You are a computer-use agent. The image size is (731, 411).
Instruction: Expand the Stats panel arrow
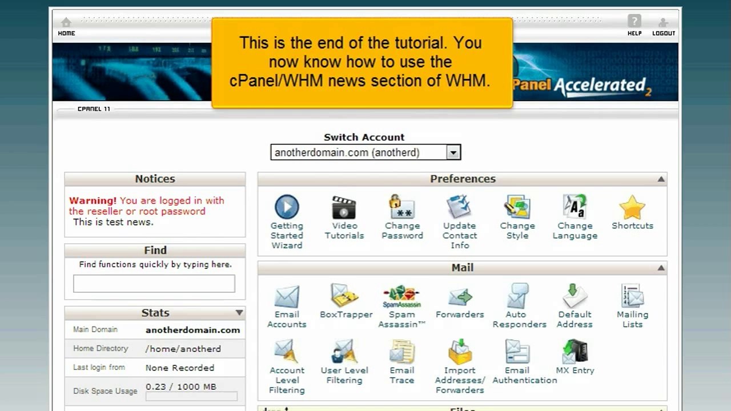click(239, 313)
